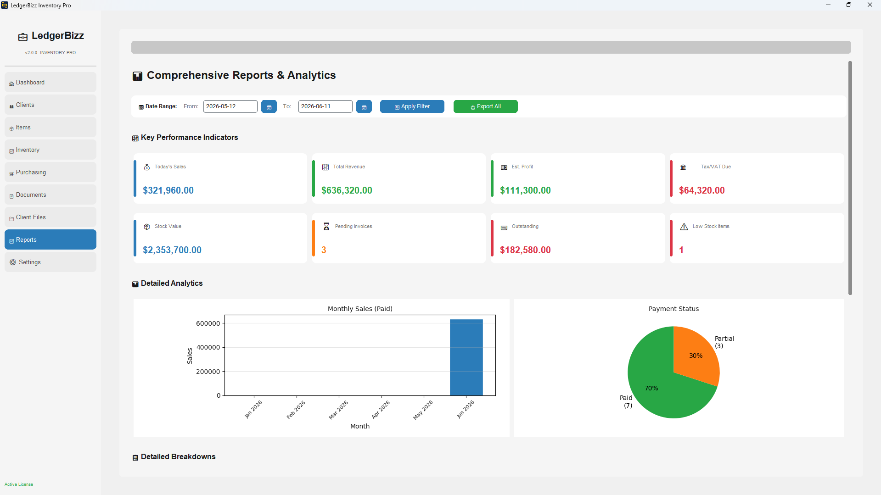Click the Reports sidebar icon
Image resolution: width=881 pixels, height=495 pixels.
pos(11,241)
